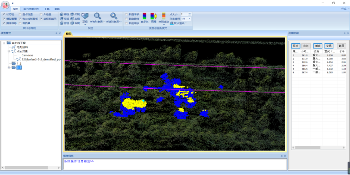Click the zoom to selected objects icon
This screenshot has height=175, width=350.
113,16
